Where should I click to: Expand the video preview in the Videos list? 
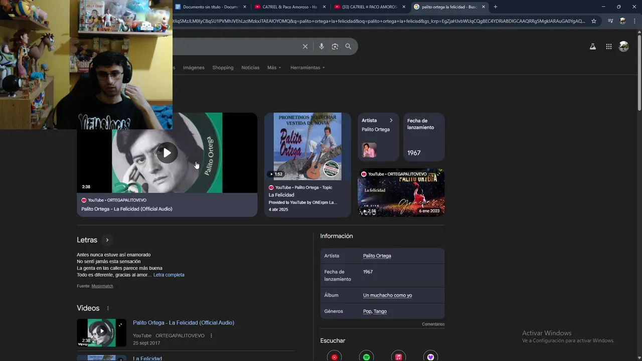pyautogui.click(x=120, y=325)
